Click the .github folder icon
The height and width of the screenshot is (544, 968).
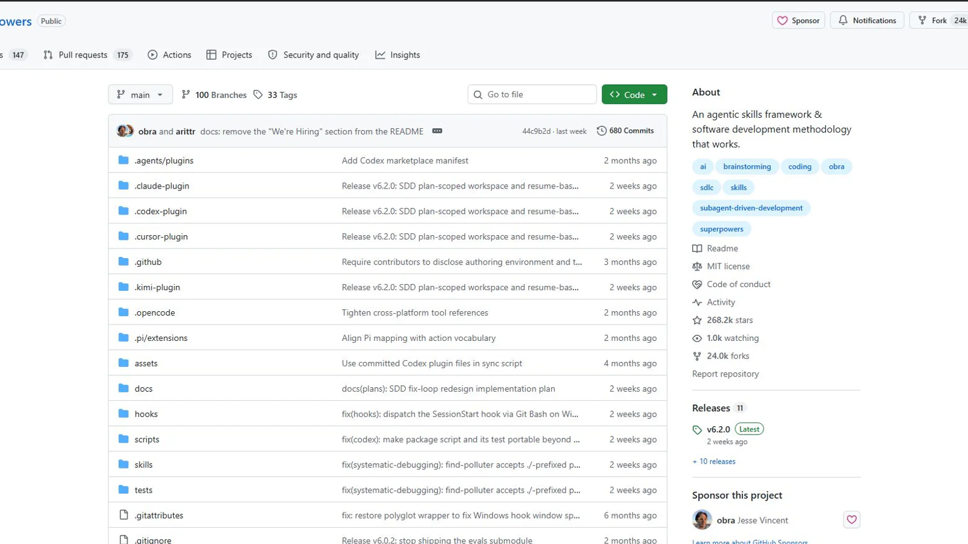click(x=123, y=262)
